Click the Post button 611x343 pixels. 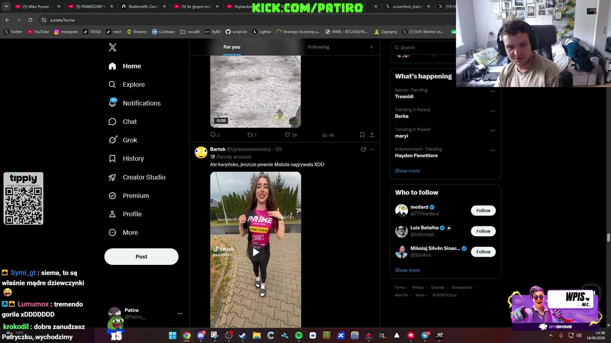(x=141, y=256)
